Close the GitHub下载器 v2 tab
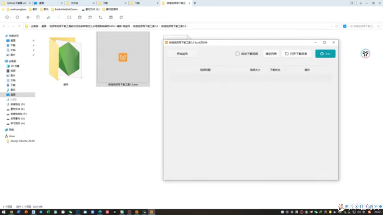The height and width of the screenshot is (215, 383). [x=30, y=3]
